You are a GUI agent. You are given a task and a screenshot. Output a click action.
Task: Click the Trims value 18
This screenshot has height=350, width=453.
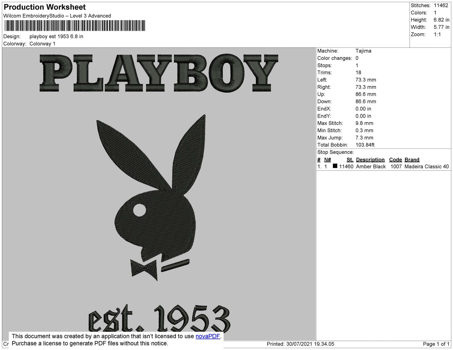pos(358,72)
